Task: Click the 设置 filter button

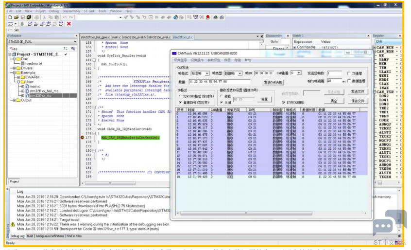Action: coord(264,99)
